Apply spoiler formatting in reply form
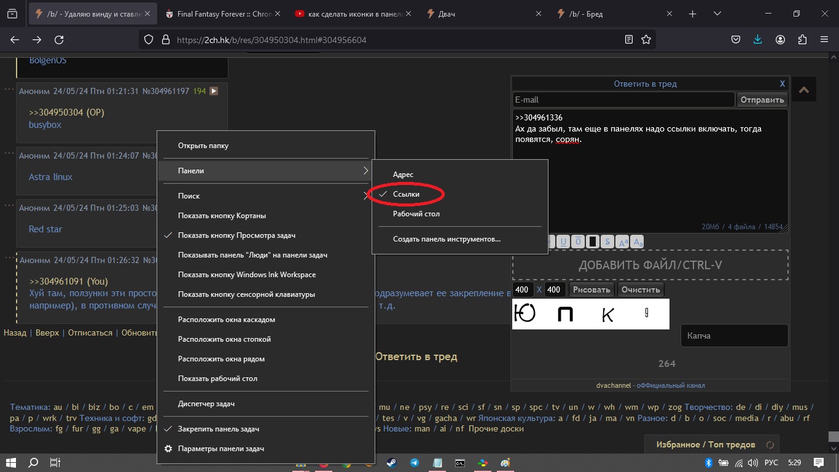839x472 pixels. click(593, 242)
